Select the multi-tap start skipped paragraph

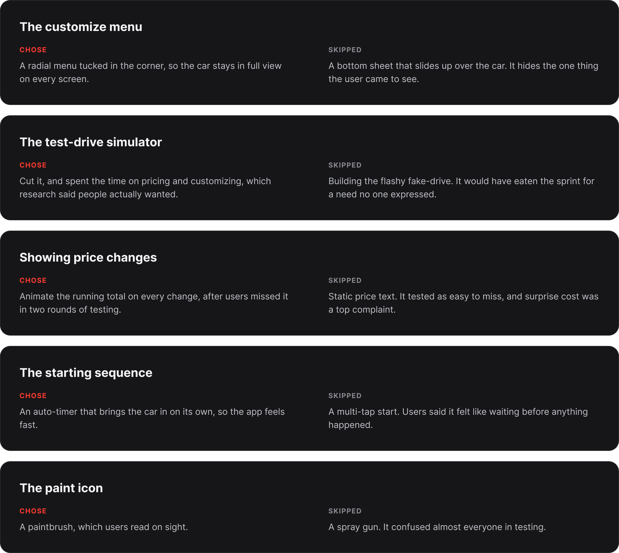tap(458, 418)
